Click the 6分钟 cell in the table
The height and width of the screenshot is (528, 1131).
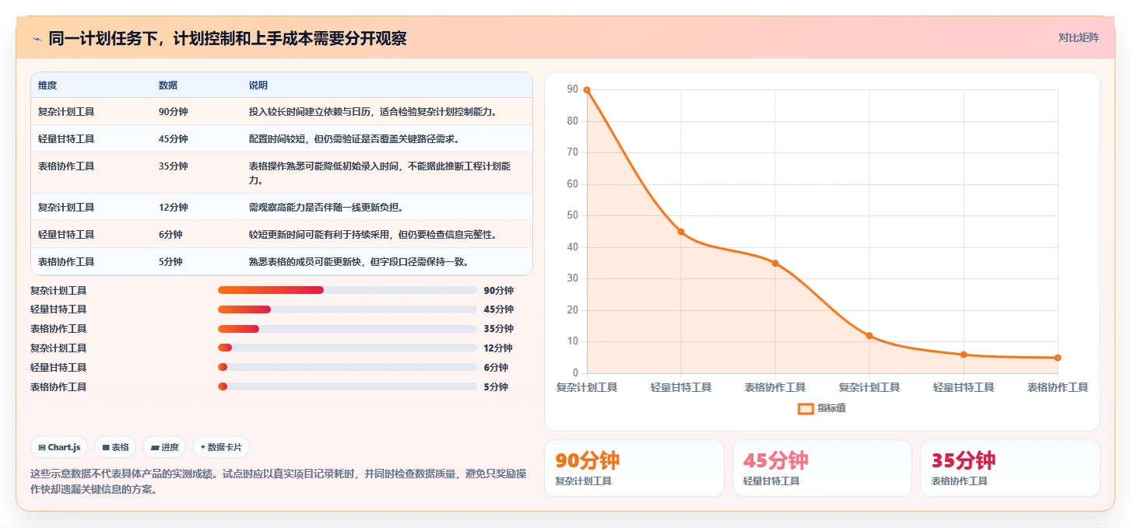coord(170,235)
